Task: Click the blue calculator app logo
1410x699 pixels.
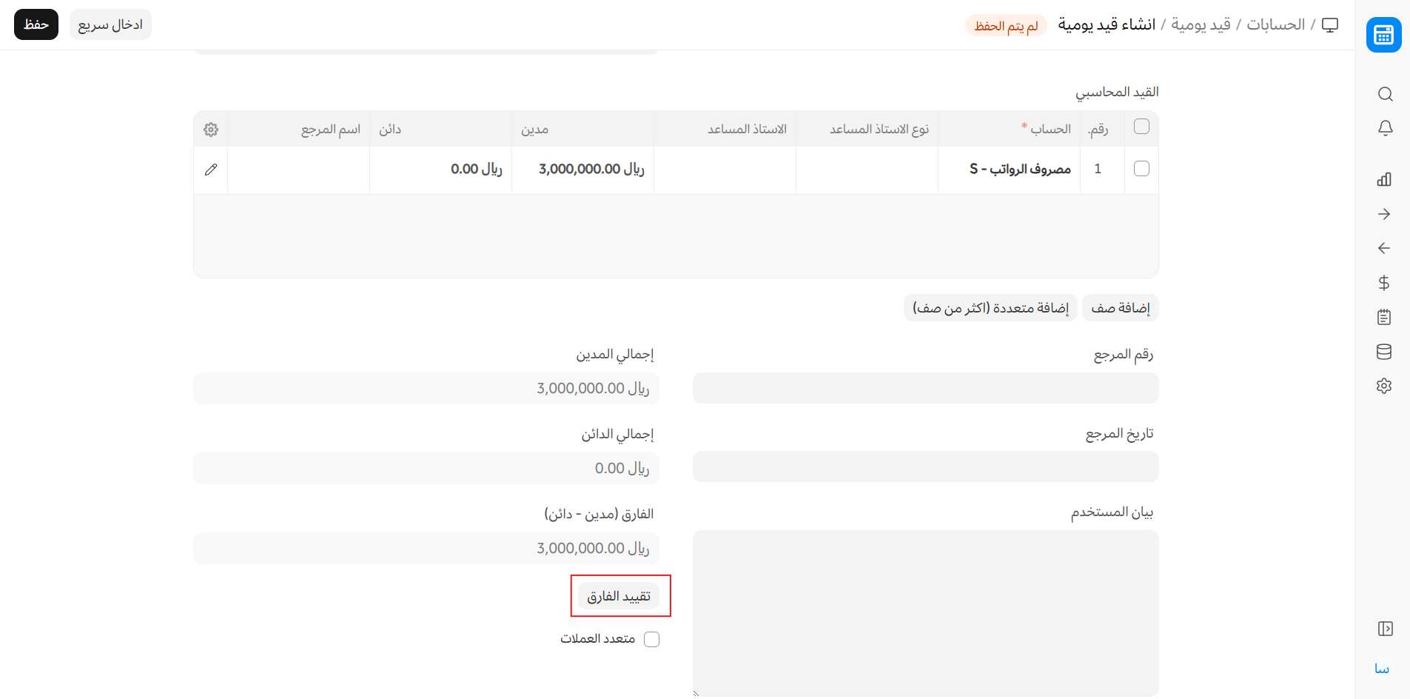Action: pyautogui.click(x=1383, y=35)
